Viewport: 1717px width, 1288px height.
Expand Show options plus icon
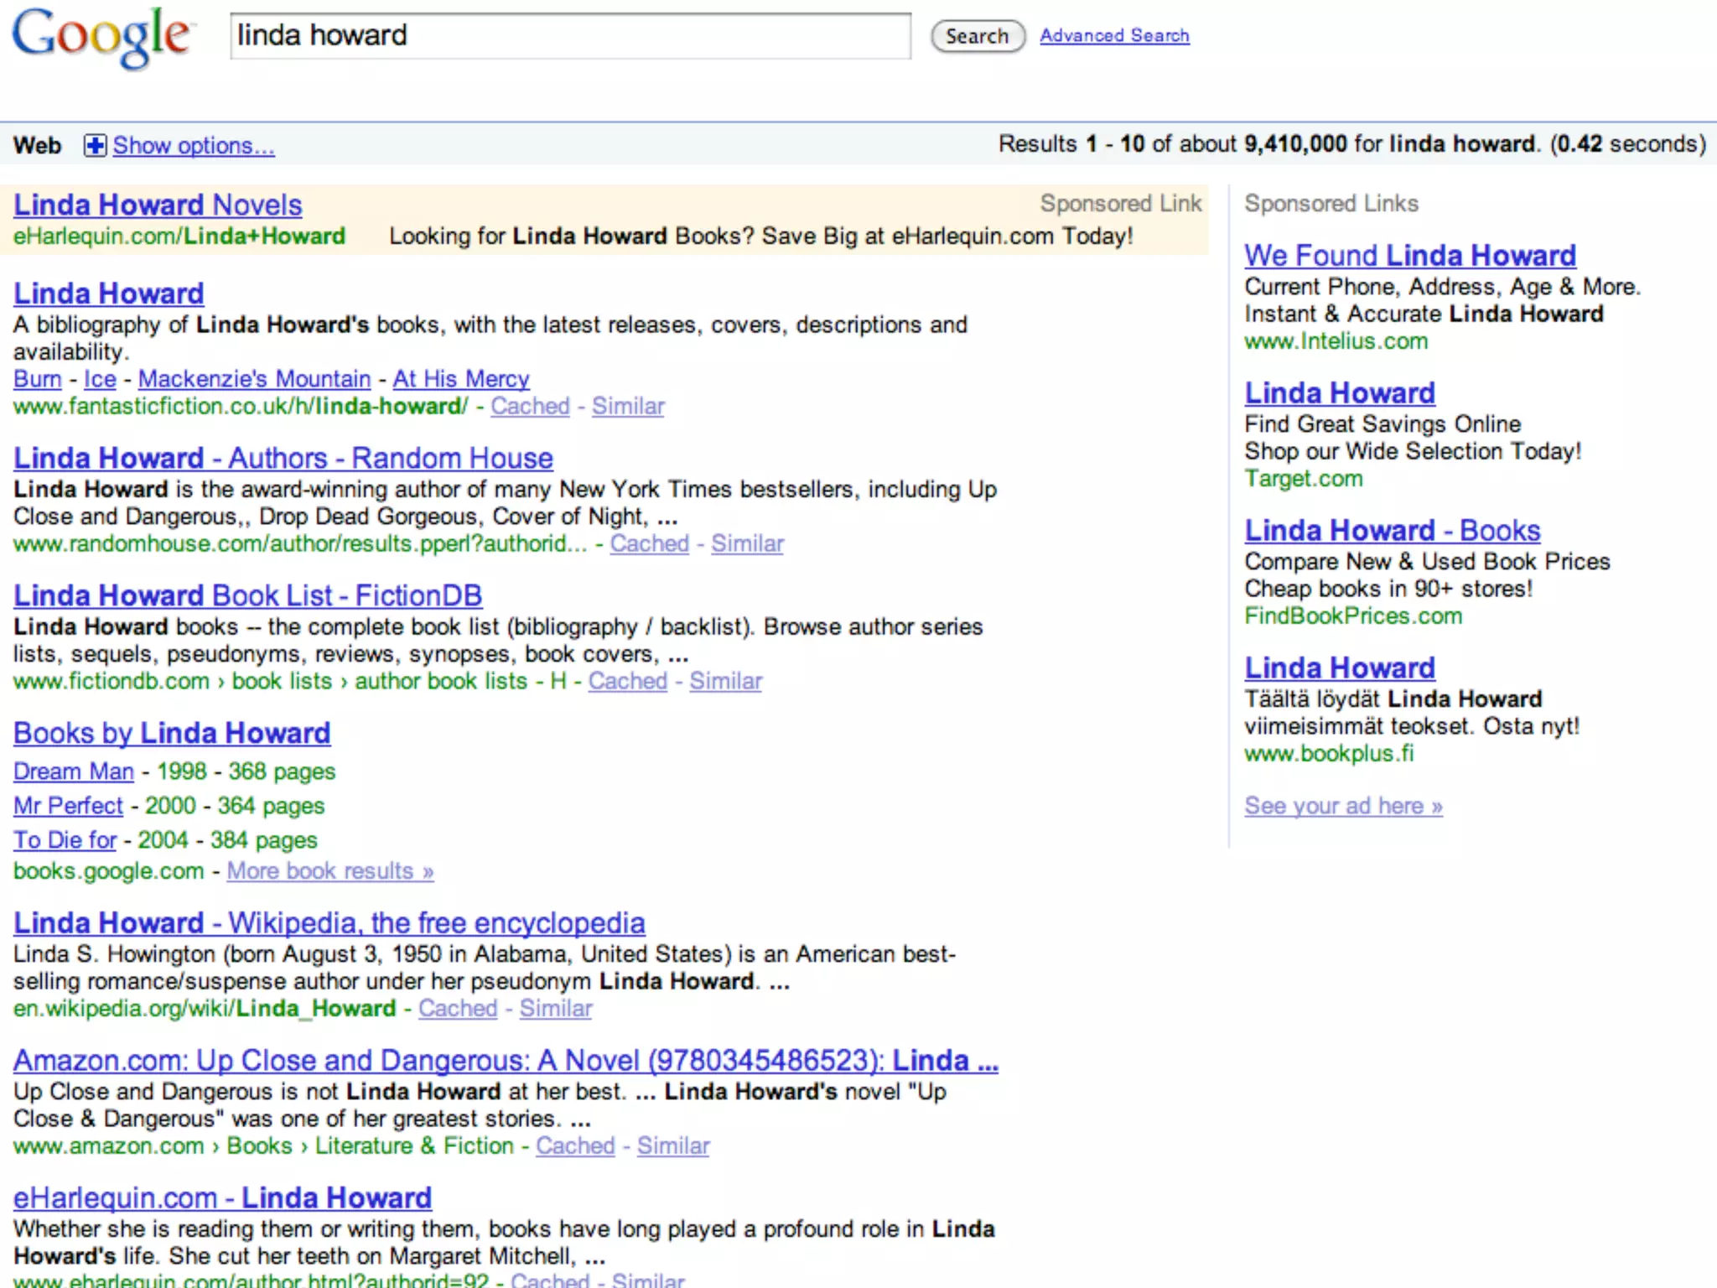(x=95, y=146)
